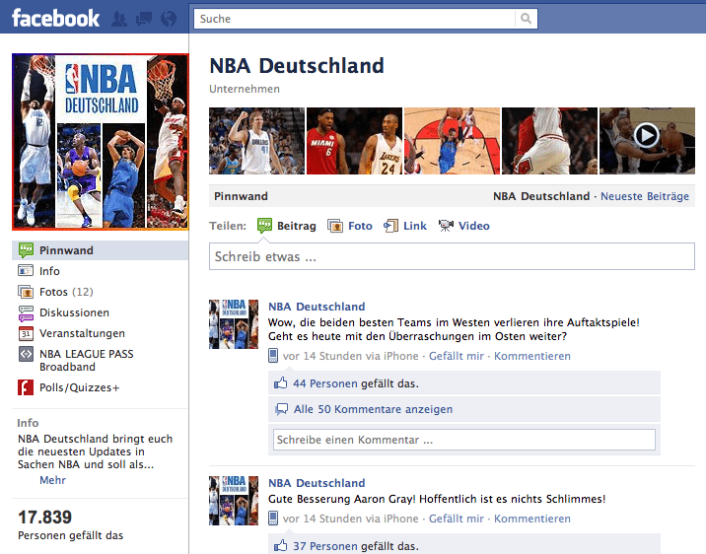Click the Veranstaltungen calendar icon
Screen dimensions: 706x554
[26, 333]
